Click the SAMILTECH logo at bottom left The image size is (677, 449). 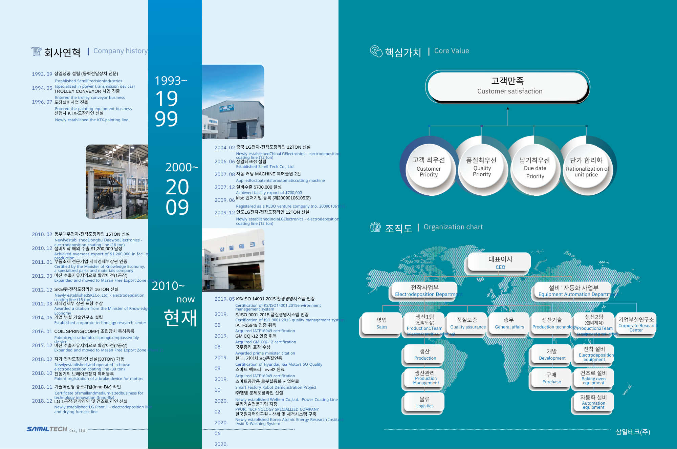coord(47,429)
